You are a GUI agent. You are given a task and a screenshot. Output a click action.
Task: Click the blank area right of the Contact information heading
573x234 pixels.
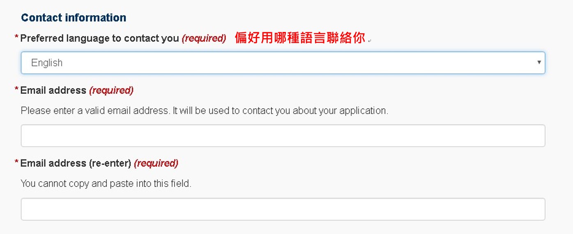tap(329, 18)
